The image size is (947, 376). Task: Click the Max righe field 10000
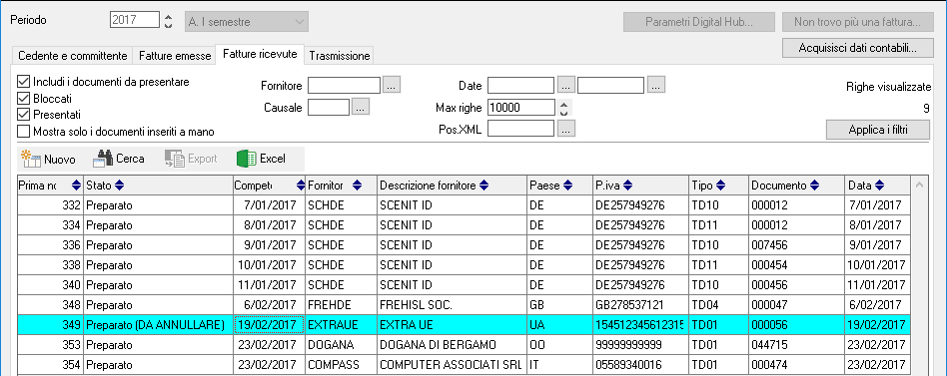(x=520, y=108)
